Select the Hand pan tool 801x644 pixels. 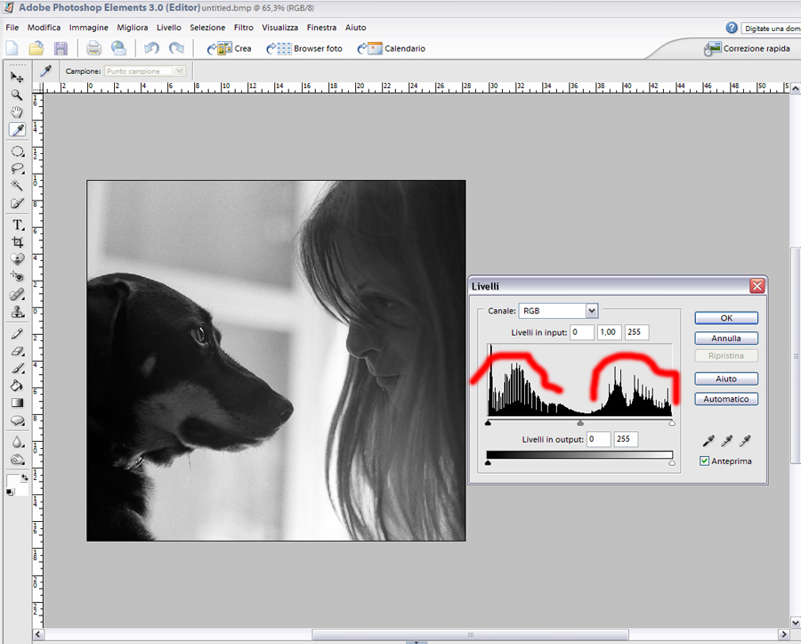pyautogui.click(x=17, y=112)
